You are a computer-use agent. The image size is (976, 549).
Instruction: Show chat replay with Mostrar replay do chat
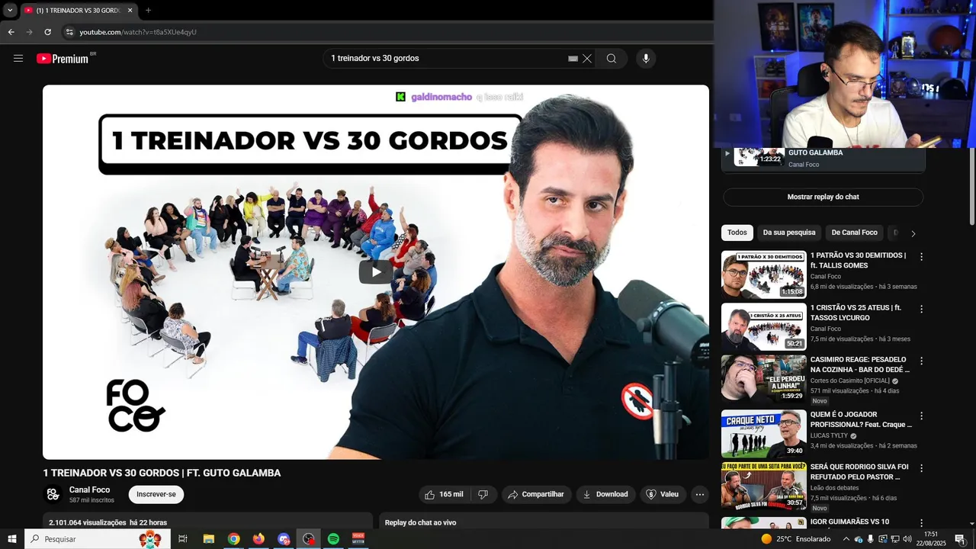pyautogui.click(x=823, y=197)
